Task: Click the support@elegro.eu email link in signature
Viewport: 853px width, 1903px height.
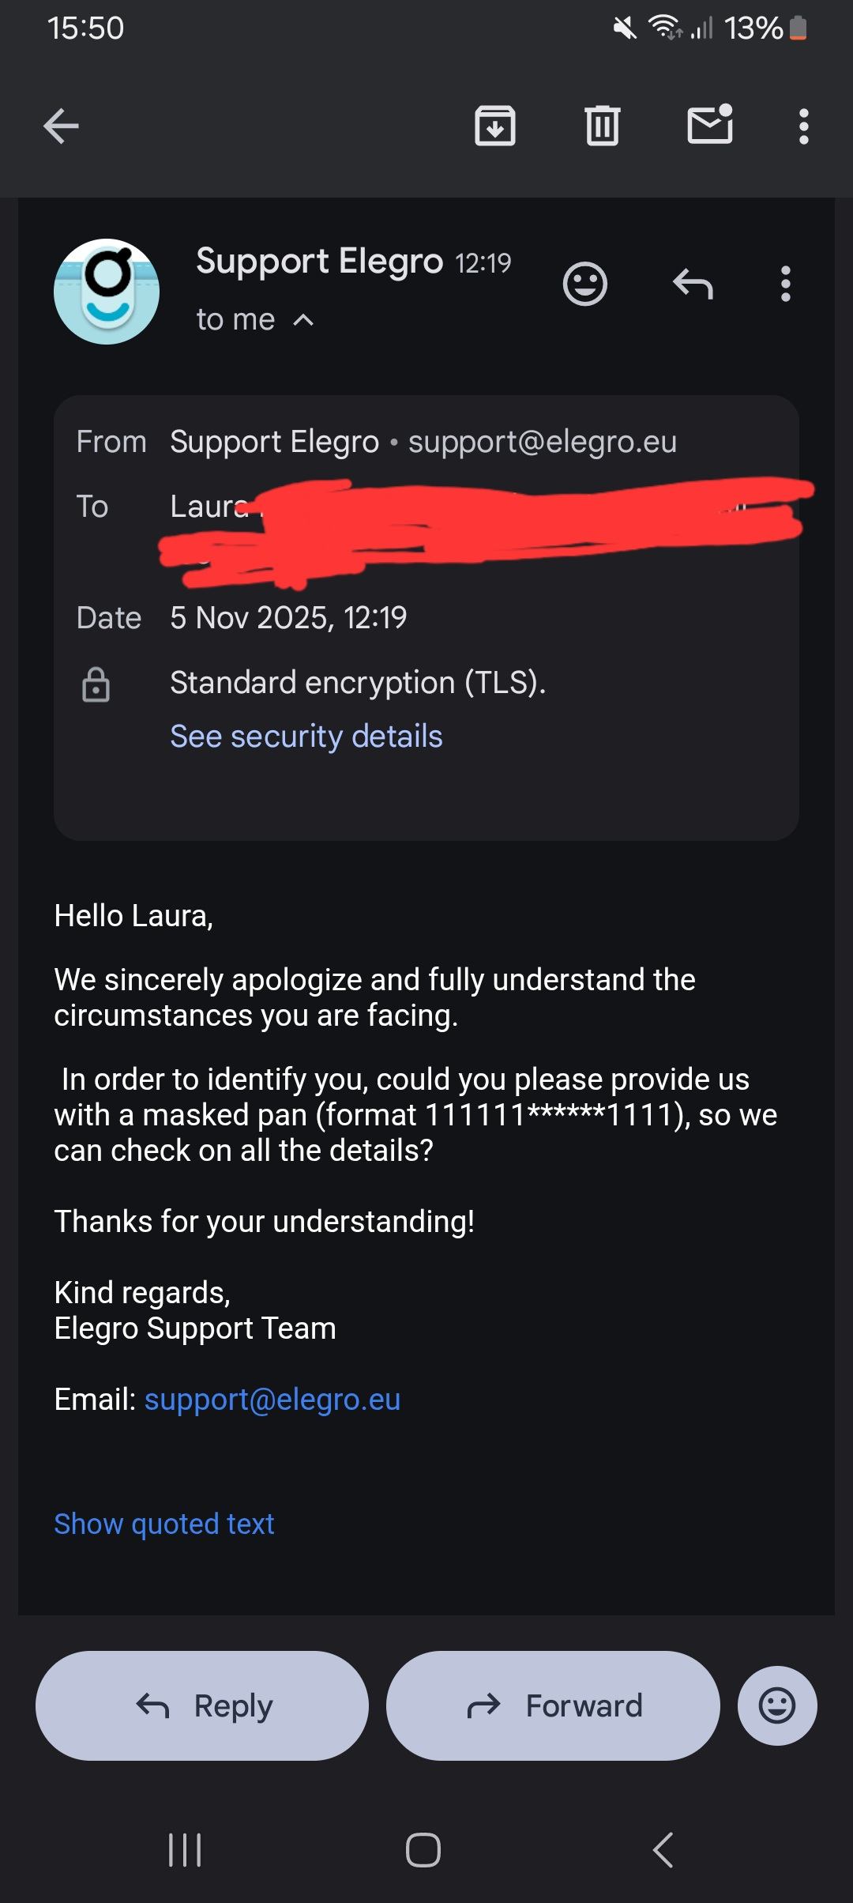Action: coord(272,1400)
